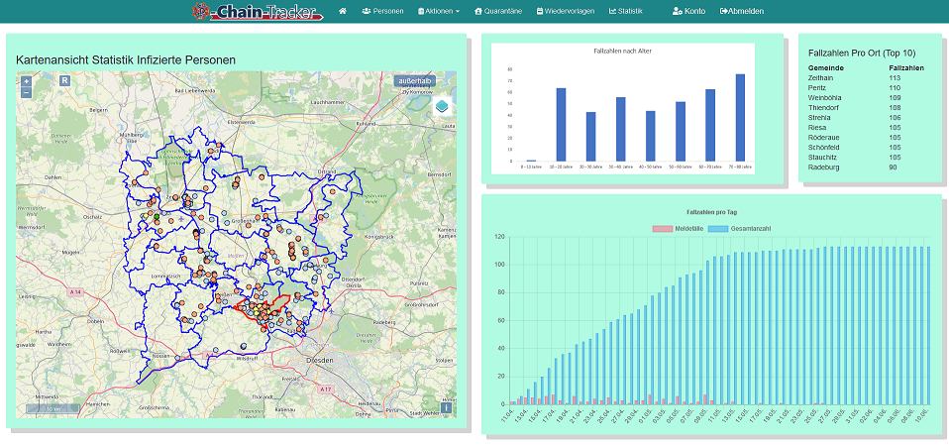Click the Chain-Tracker logo

[258, 11]
